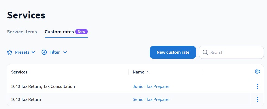Image resolution: width=267 pixels, height=109 pixels.
Task: Open the Senior Tax Preparer link
Action: point(151,100)
